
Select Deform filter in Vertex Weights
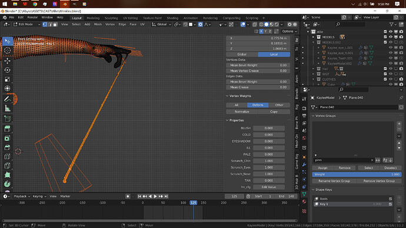tap(258, 105)
